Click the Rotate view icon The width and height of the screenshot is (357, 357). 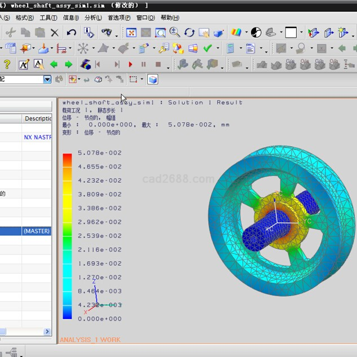pyautogui.click(x=189, y=33)
